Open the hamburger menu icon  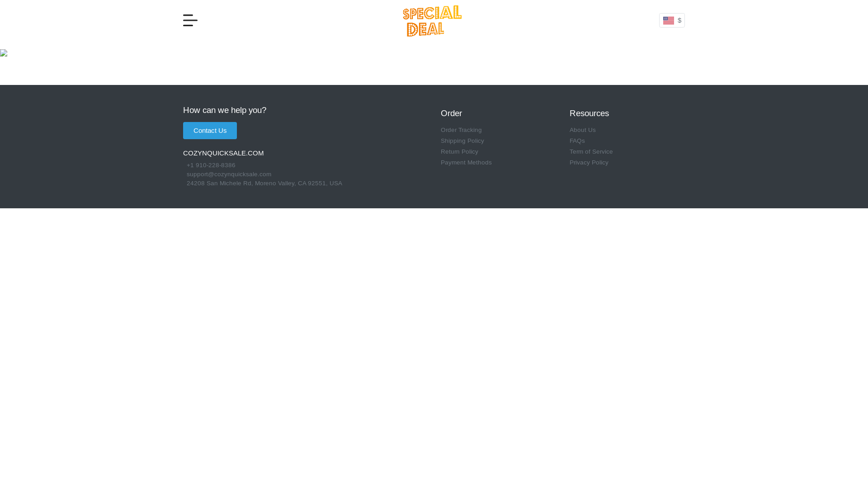tap(190, 20)
